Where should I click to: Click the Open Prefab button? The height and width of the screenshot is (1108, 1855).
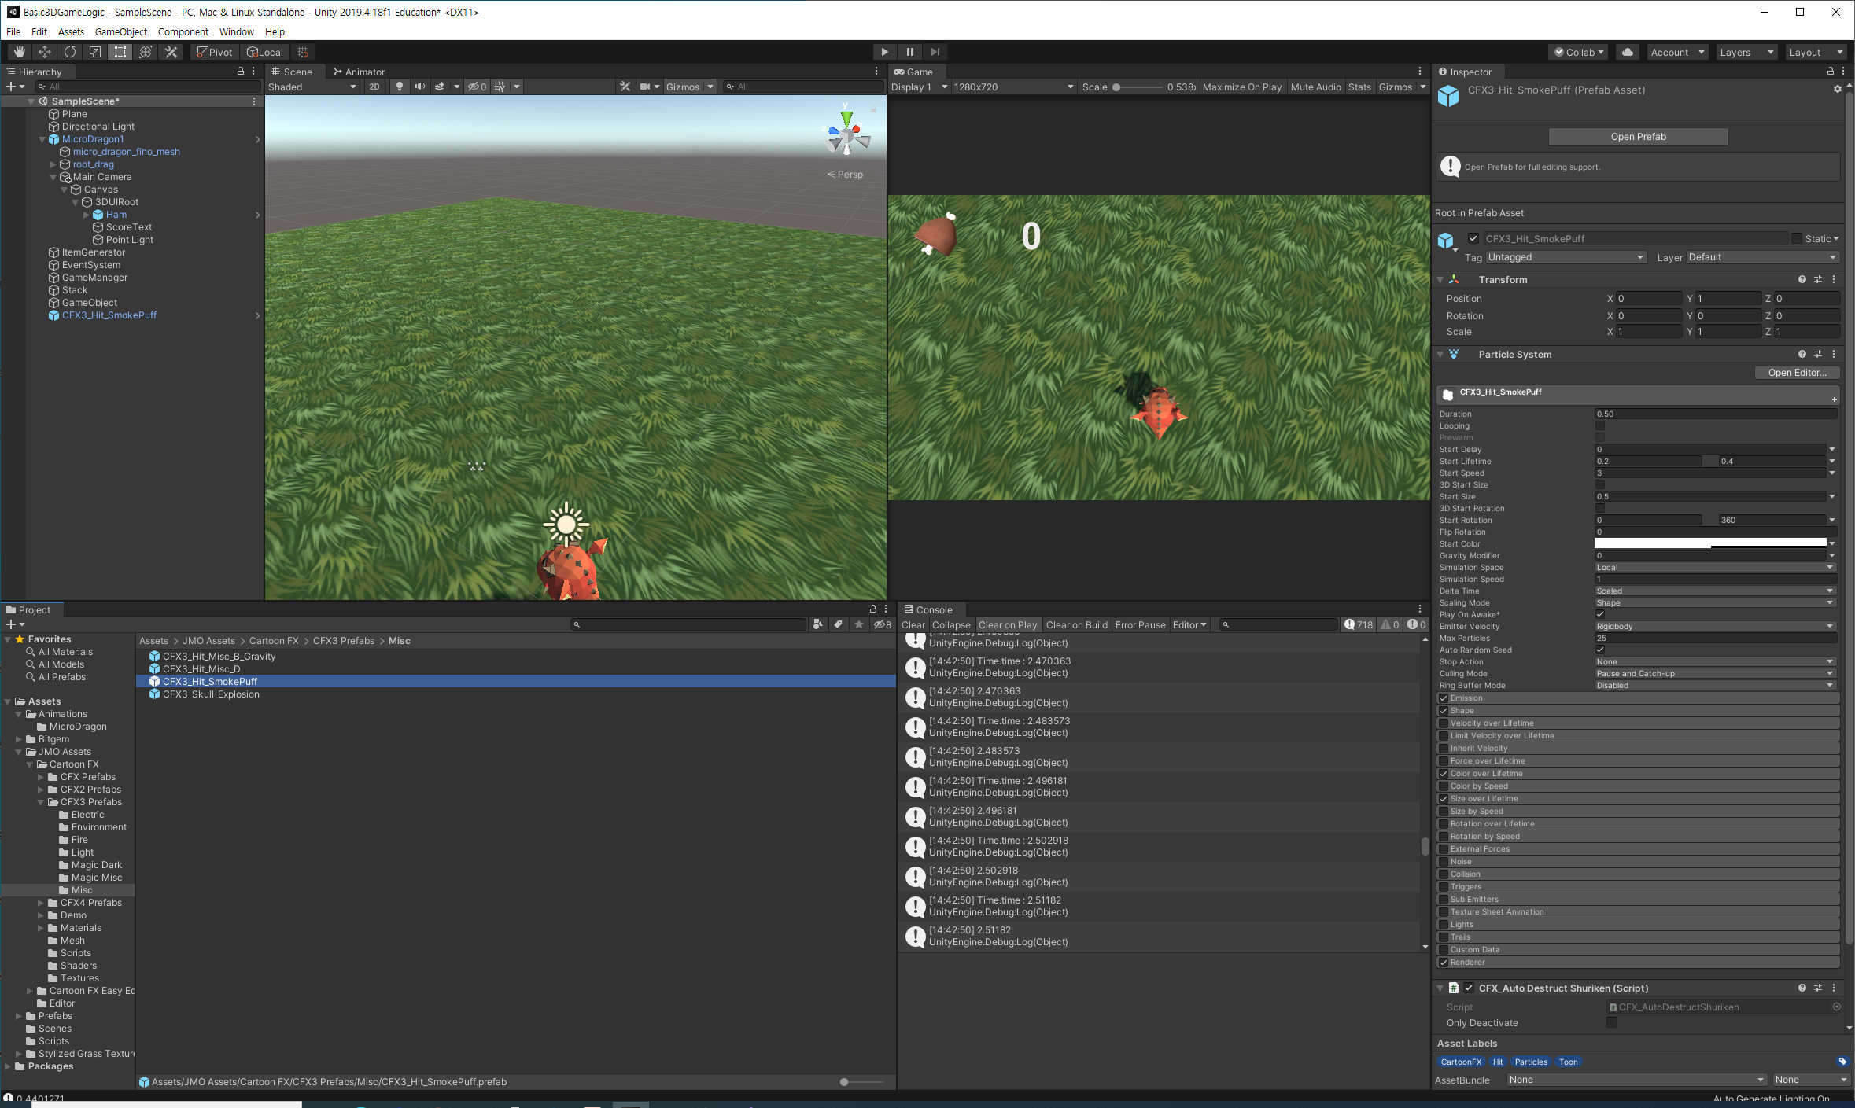point(1638,136)
